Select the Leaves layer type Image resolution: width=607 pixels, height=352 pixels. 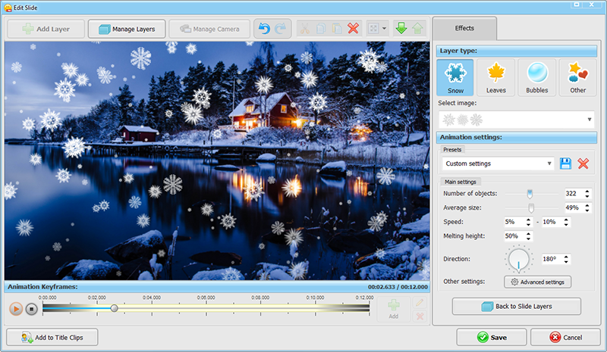(496, 77)
